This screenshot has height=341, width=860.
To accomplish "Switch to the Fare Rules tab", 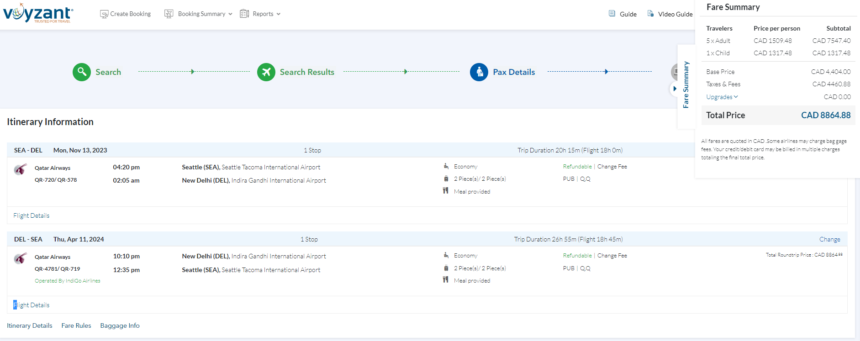I will (76, 325).
